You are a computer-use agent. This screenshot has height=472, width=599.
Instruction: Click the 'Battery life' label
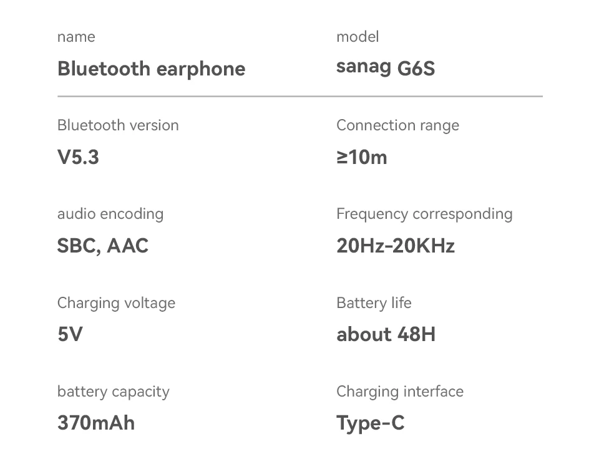[374, 303]
